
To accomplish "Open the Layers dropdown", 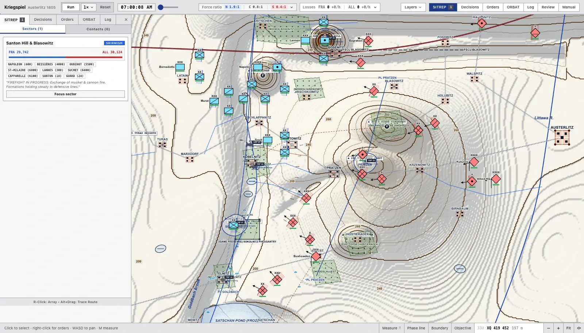I will coord(413,7).
